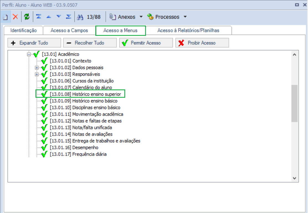Select [13.01.02] Dados pessoais item
The width and height of the screenshot is (308, 213).
click(x=76, y=67)
